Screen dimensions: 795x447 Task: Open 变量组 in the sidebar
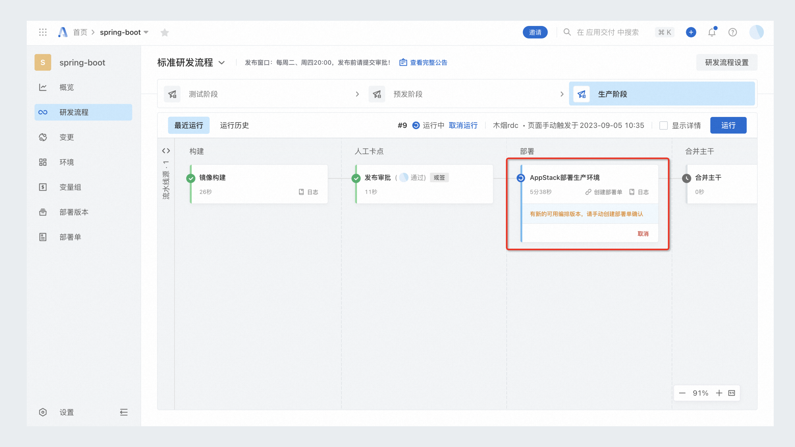pyautogui.click(x=83, y=187)
